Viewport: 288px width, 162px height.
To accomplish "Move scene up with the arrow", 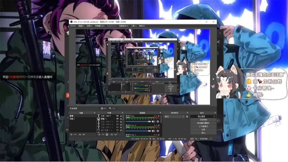I will pos(80,135).
